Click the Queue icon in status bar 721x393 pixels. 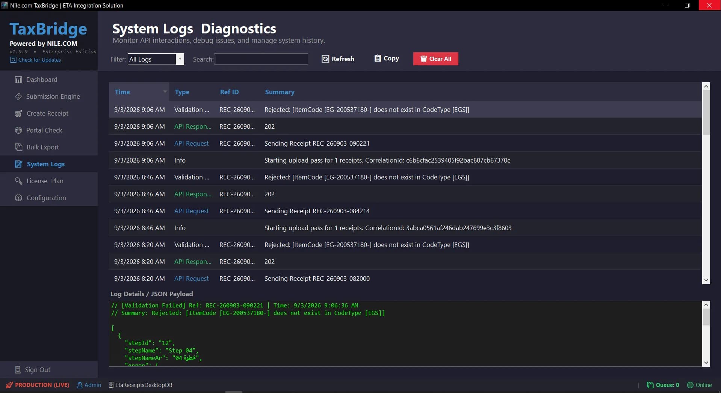650,385
